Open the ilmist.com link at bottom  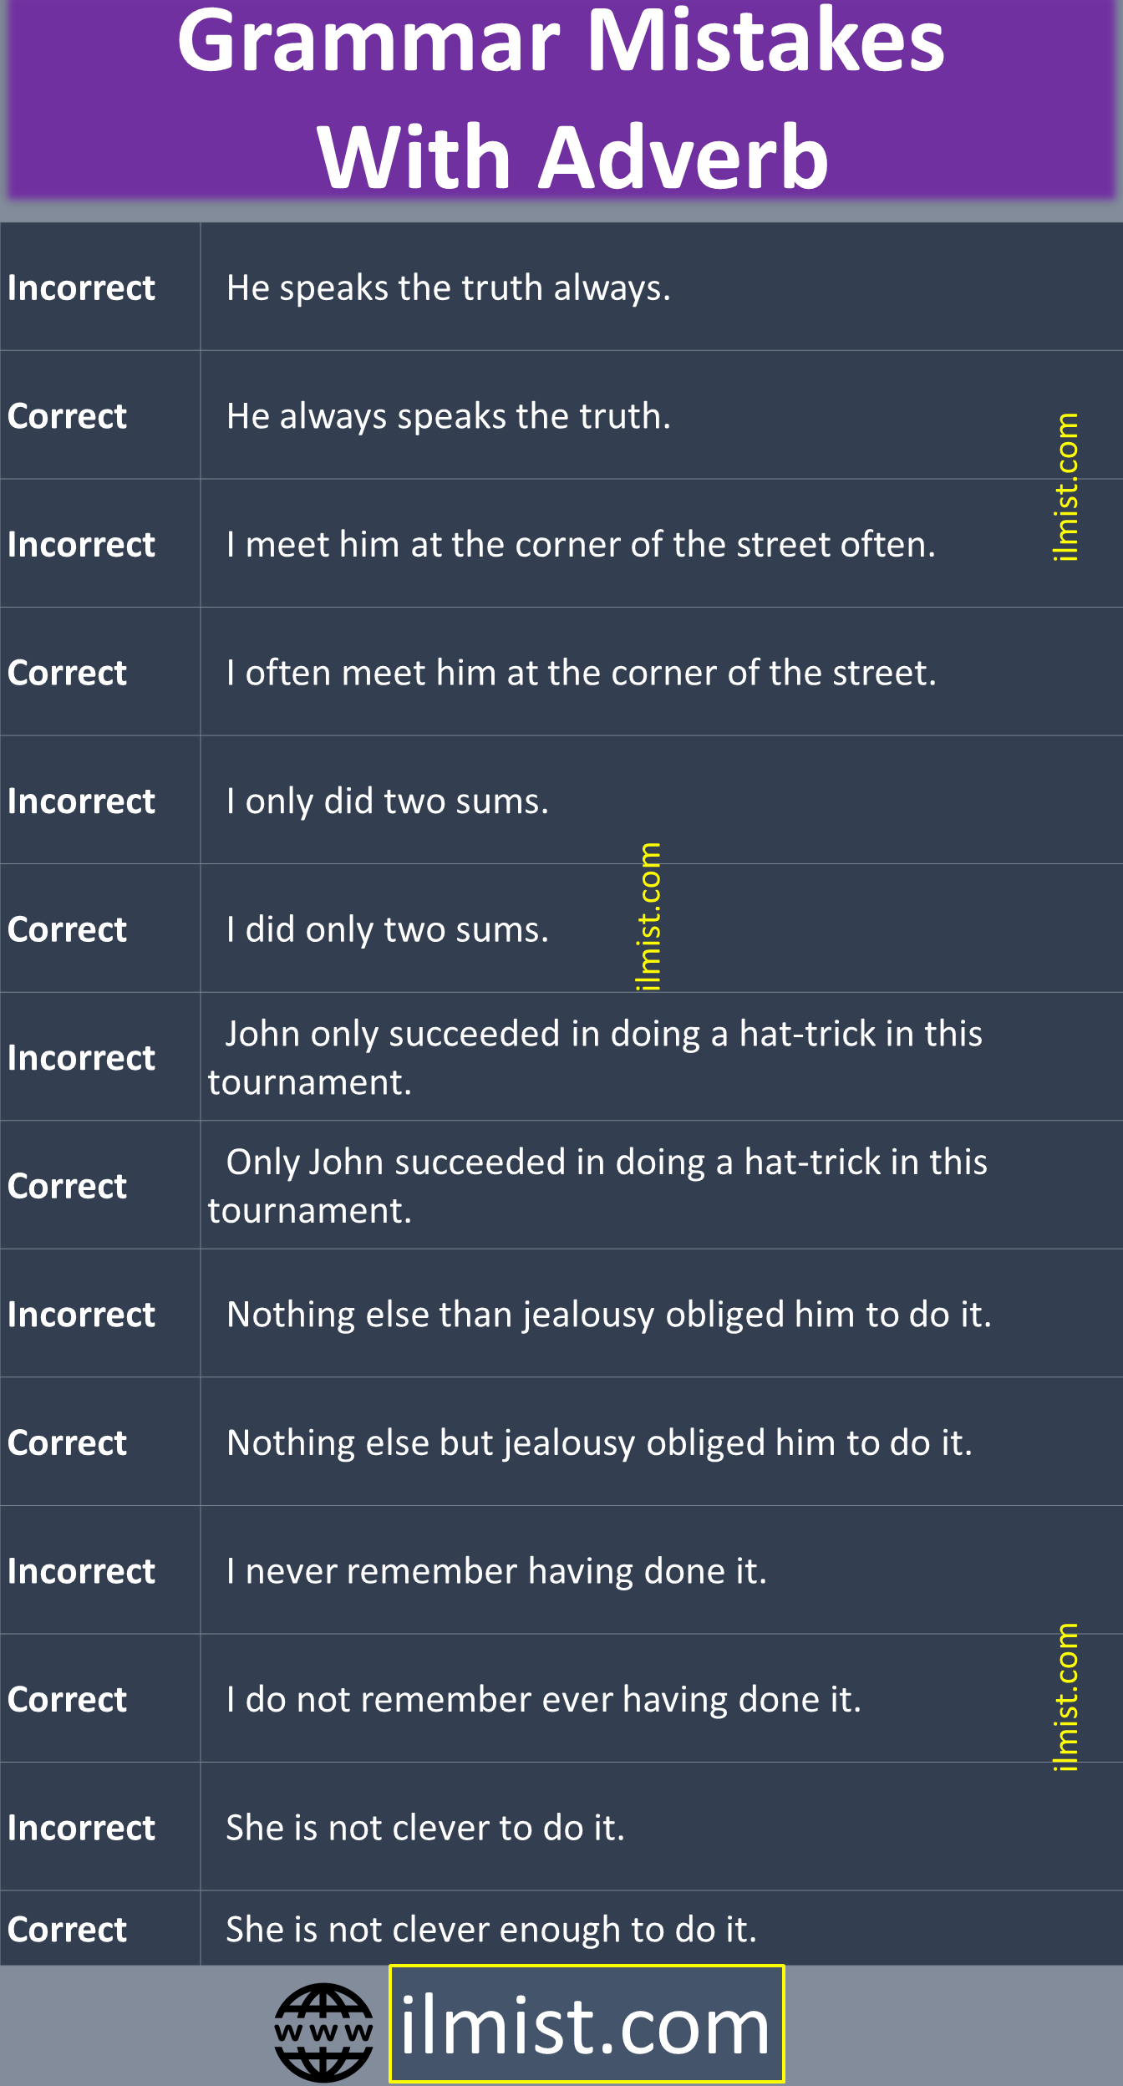(587, 2023)
